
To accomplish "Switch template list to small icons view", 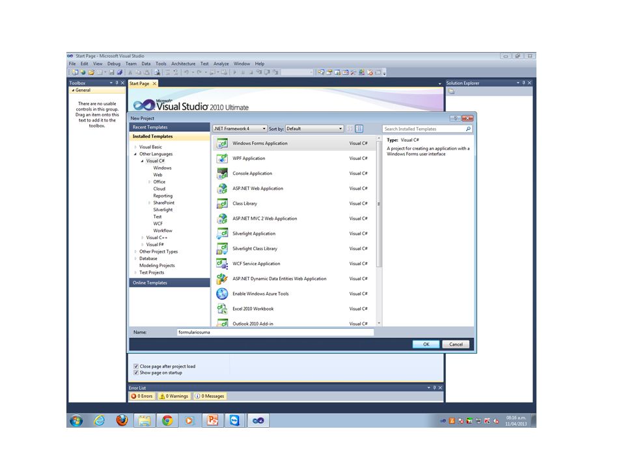I will [x=350, y=129].
